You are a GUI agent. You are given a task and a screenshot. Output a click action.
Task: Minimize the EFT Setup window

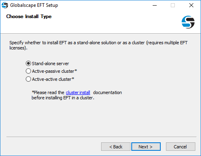(155, 5)
